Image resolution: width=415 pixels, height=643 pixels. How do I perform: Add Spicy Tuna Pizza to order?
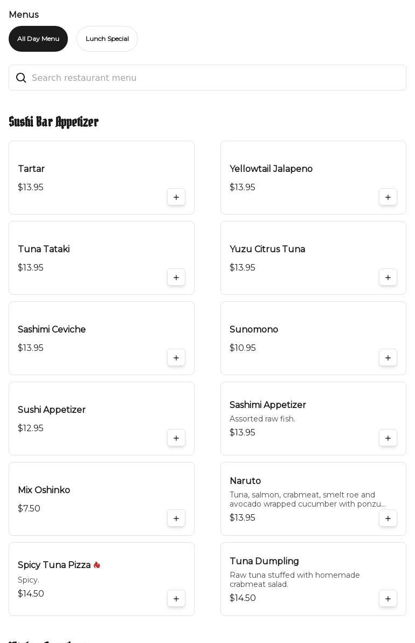pyautogui.click(x=176, y=599)
